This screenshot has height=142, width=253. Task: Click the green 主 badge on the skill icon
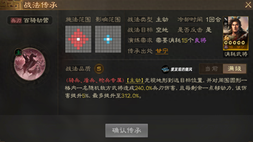[19, 52]
